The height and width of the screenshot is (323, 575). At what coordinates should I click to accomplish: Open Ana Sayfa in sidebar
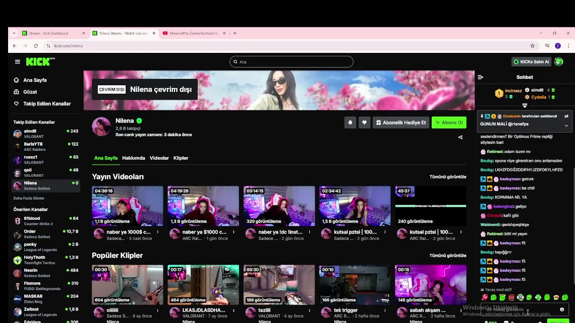35,80
